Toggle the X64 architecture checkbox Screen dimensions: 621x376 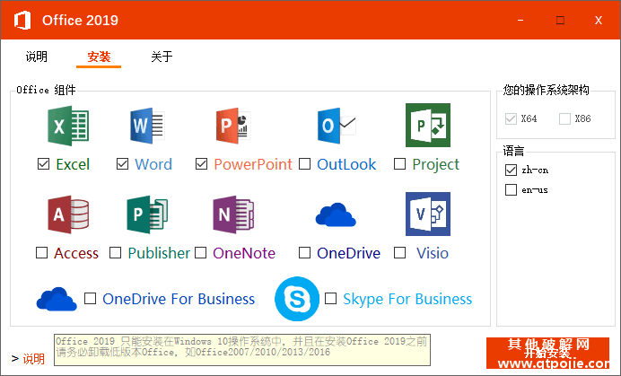[x=511, y=118]
